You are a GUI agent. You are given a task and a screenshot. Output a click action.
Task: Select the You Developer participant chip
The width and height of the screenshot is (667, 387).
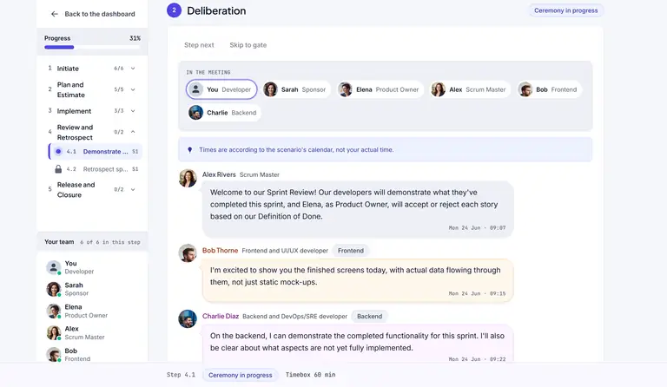coord(221,89)
